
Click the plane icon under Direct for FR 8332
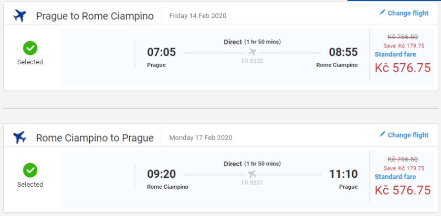pos(252,52)
